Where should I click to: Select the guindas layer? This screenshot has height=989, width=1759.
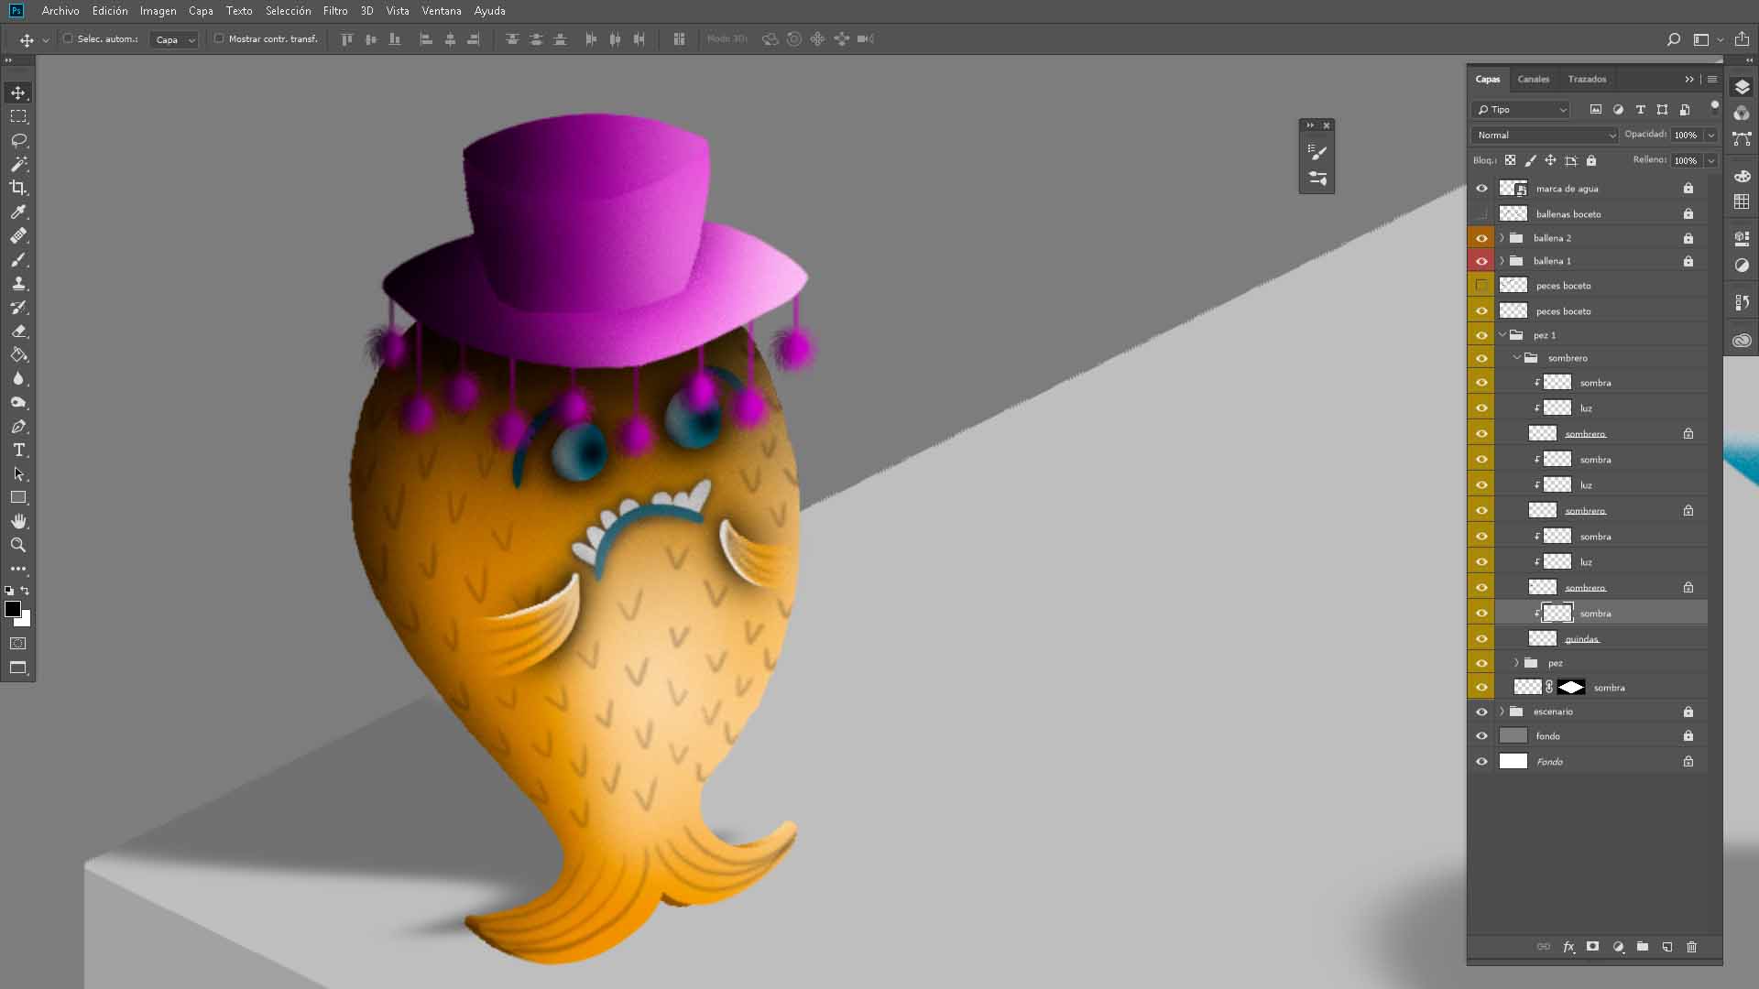(1582, 639)
